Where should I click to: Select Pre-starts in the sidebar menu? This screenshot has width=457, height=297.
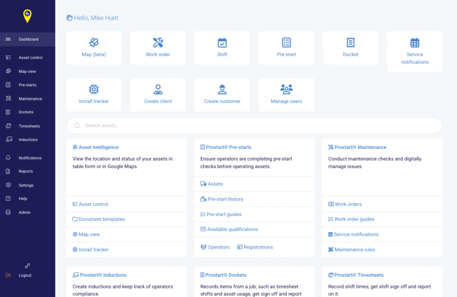pyautogui.click(x=27, y=85)
